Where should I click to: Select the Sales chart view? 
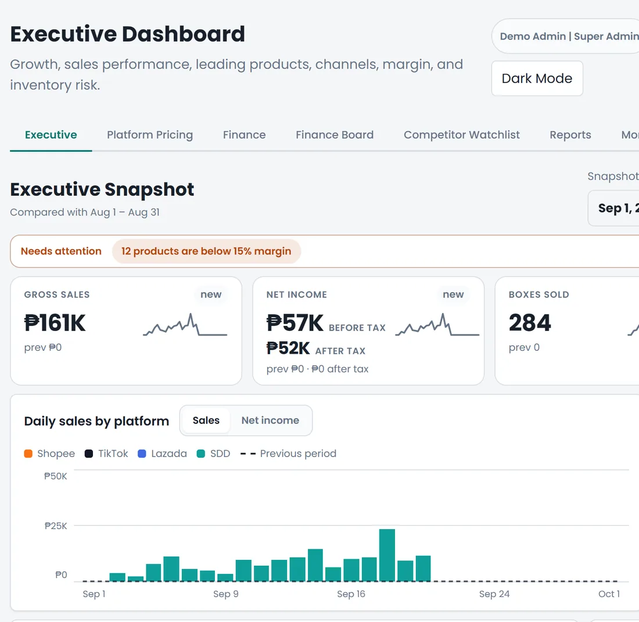(206, 420)
